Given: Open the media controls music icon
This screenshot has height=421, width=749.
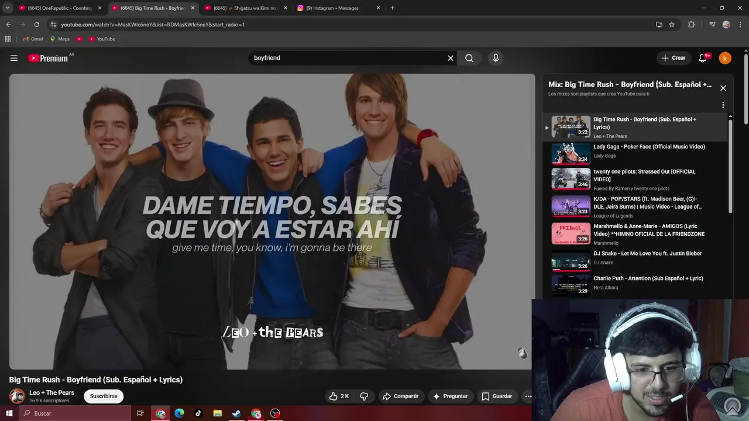Looking at the screenshot, I should (712, 25).
